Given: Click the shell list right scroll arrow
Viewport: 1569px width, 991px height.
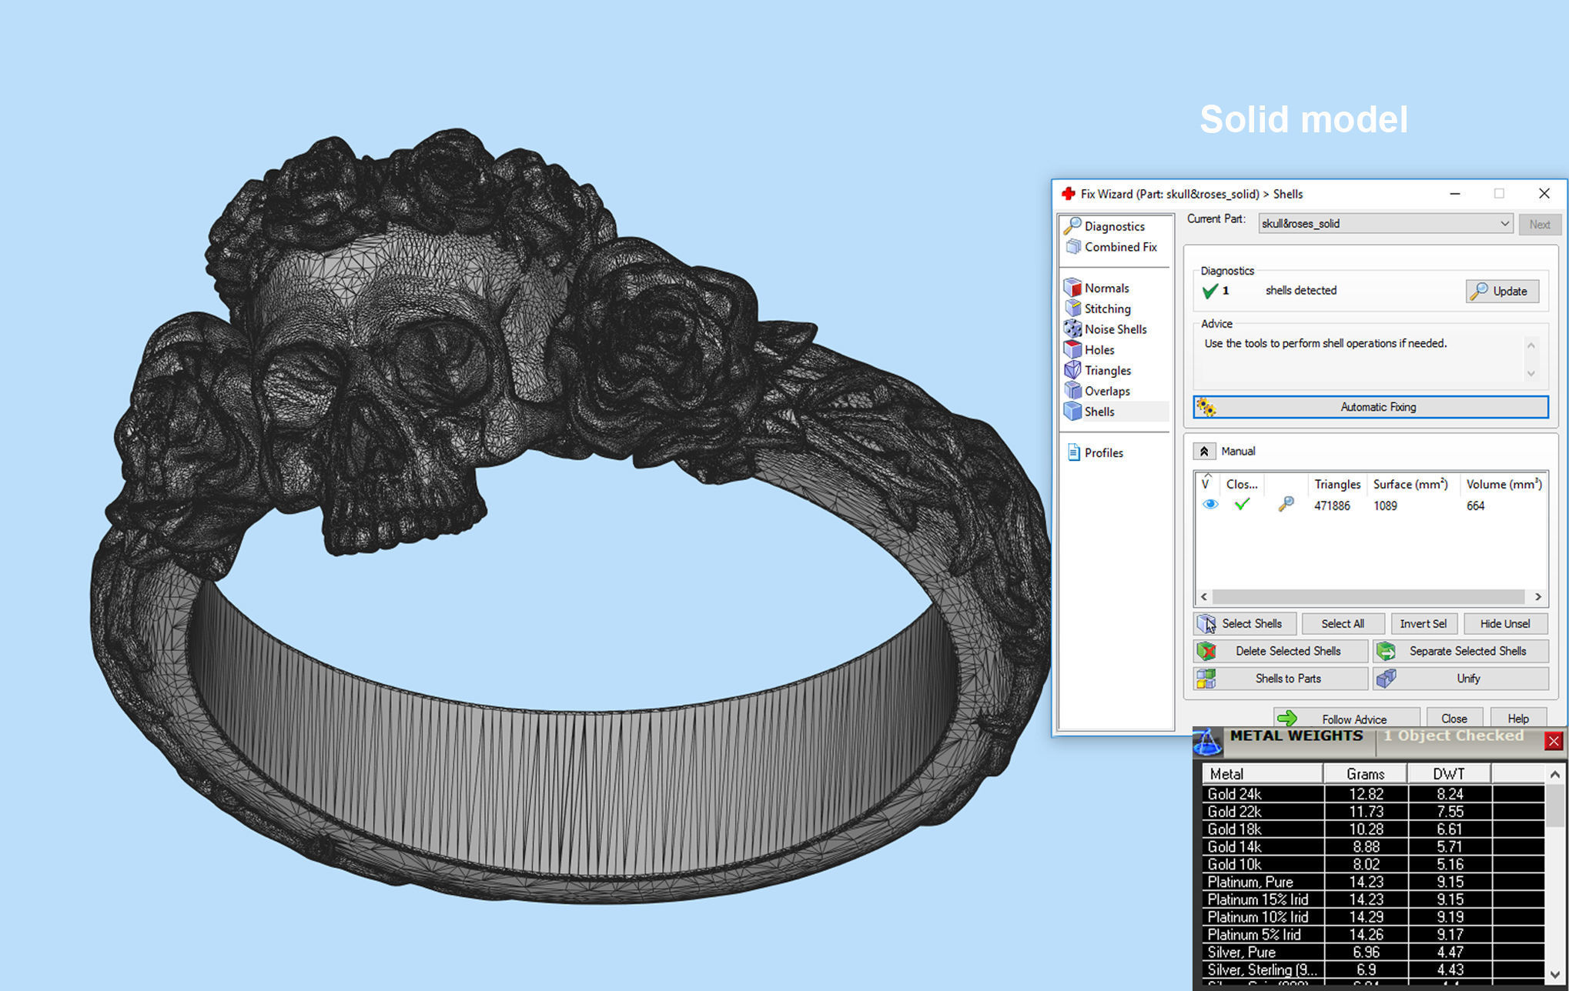Looking at the screenshot, I should (1538, 597).
